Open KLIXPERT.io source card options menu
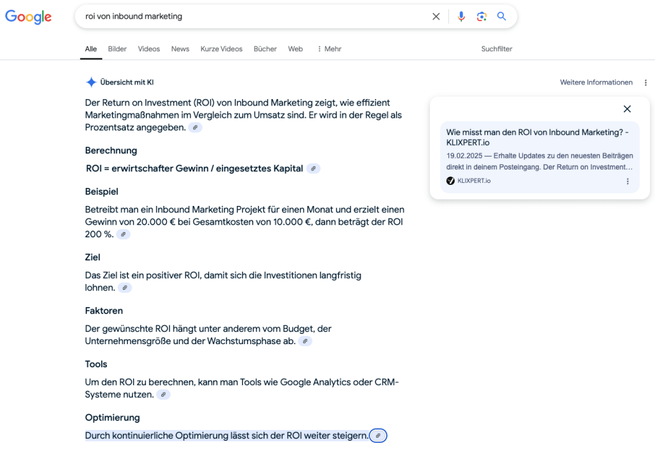The image size is (655, 451). pyautogui.click(x=627, y=182)
